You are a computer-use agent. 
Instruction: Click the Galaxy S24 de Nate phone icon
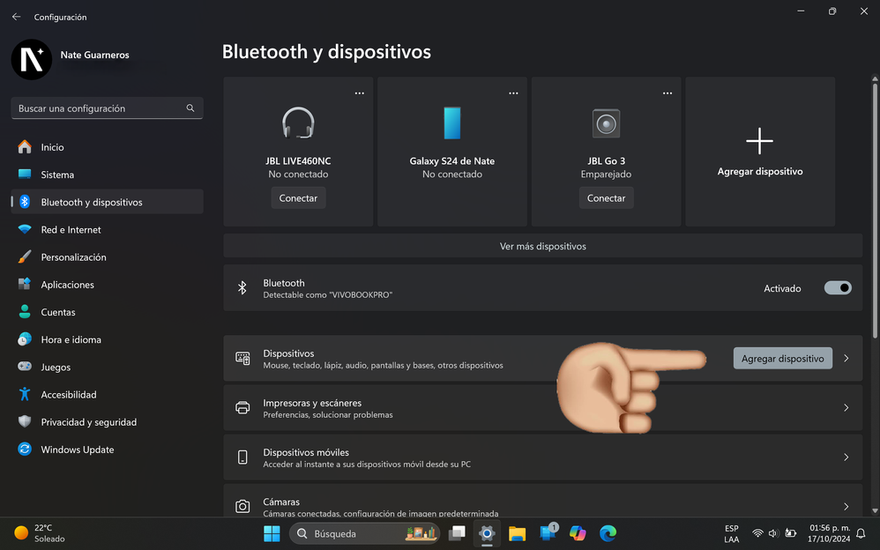[x=452, y=123]
